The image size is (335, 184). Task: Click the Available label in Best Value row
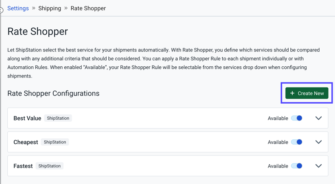point(278,119)
